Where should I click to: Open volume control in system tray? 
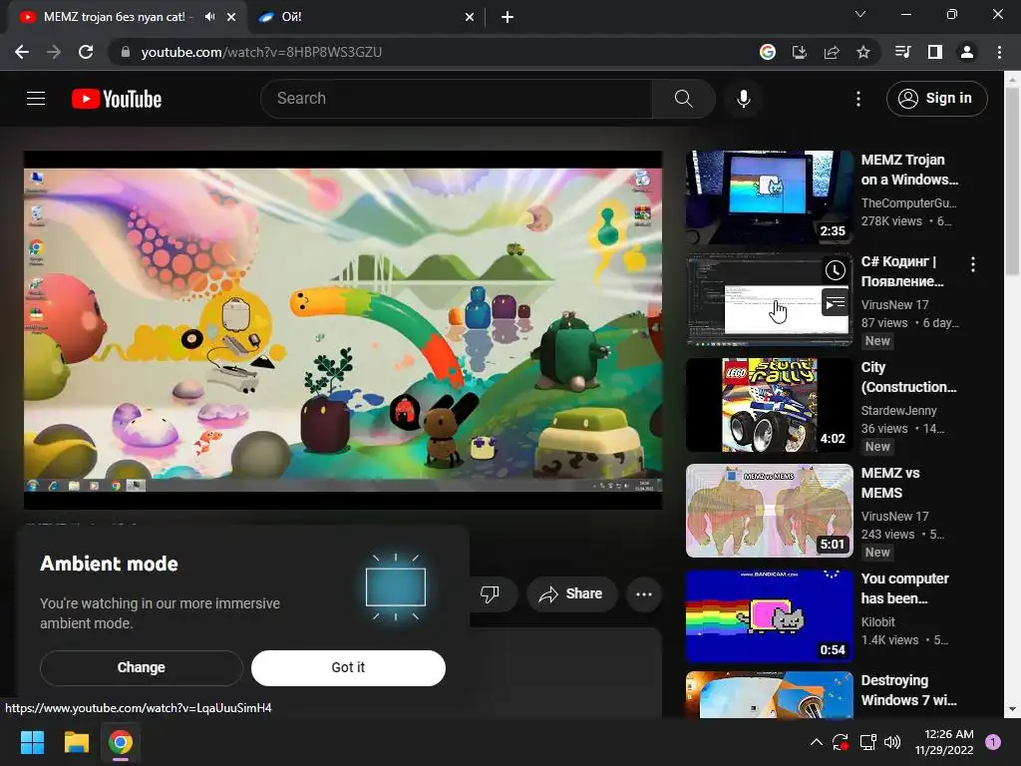point(892,742)
